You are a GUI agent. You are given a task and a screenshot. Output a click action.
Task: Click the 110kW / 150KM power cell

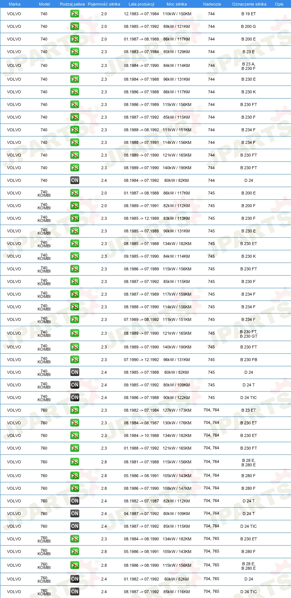177,14
